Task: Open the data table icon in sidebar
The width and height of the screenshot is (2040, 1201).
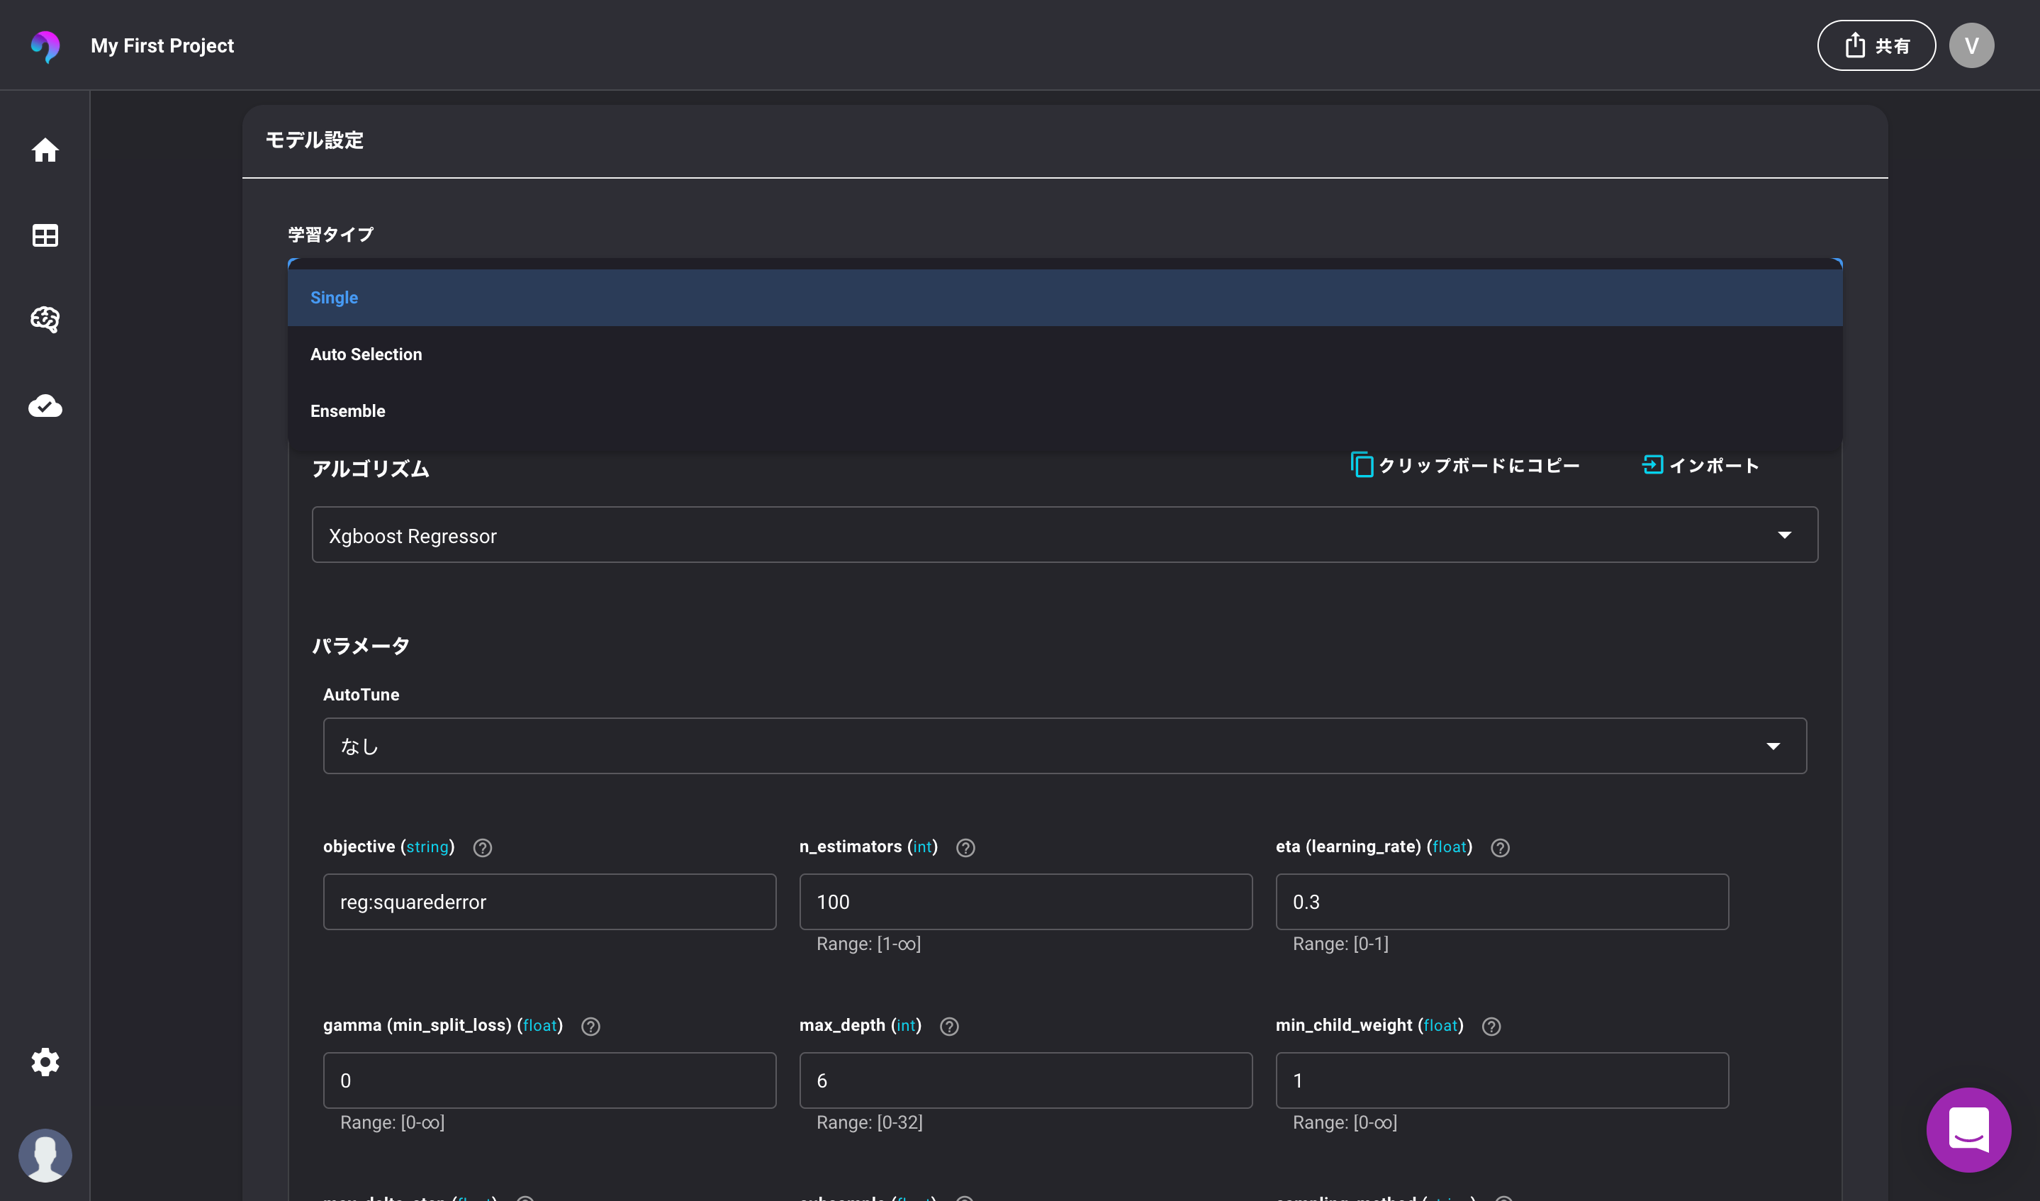Action: pos(45,235)
